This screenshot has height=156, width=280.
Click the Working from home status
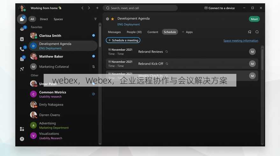pos(46,8)
